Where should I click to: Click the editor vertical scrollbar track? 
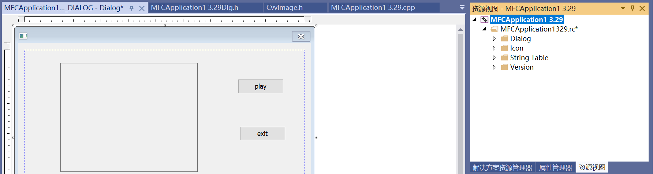(460, 104)
